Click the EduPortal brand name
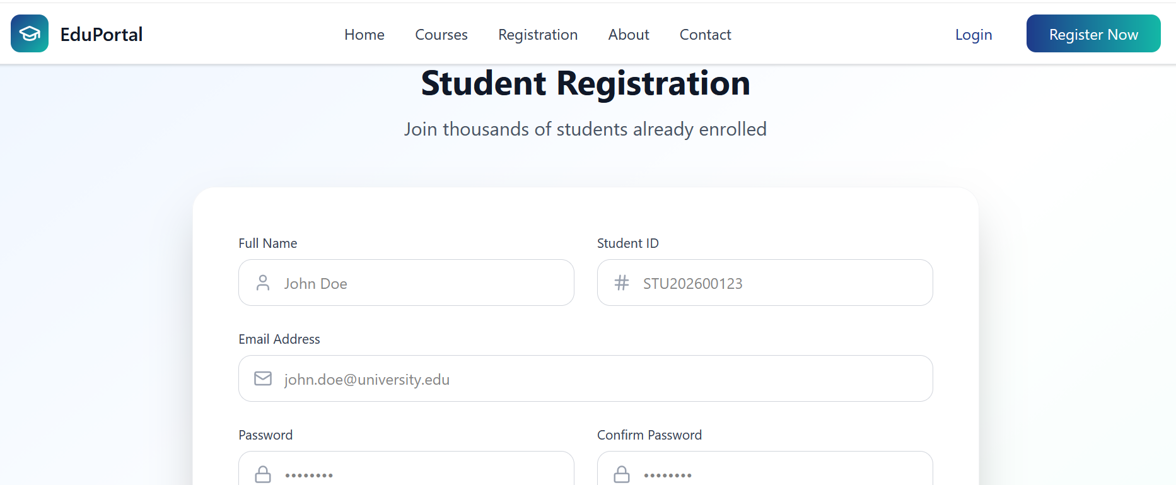 tap(102, 34)
